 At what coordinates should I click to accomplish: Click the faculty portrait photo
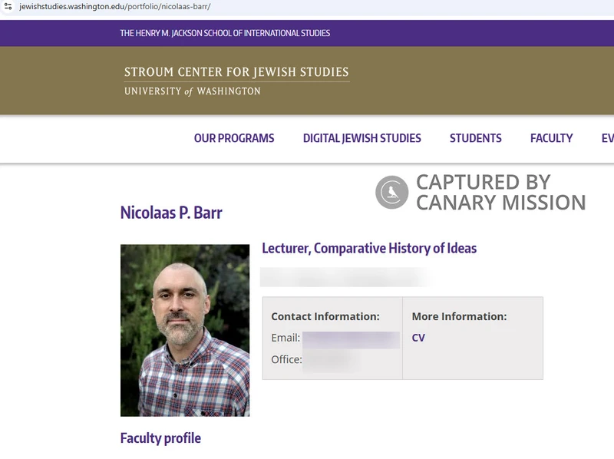coord(185,330)
